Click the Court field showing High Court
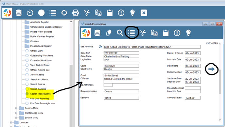Viewport: 225px width, 127px height. (121, 66)
